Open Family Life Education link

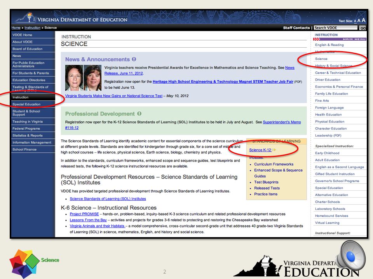tap(331, 94)
